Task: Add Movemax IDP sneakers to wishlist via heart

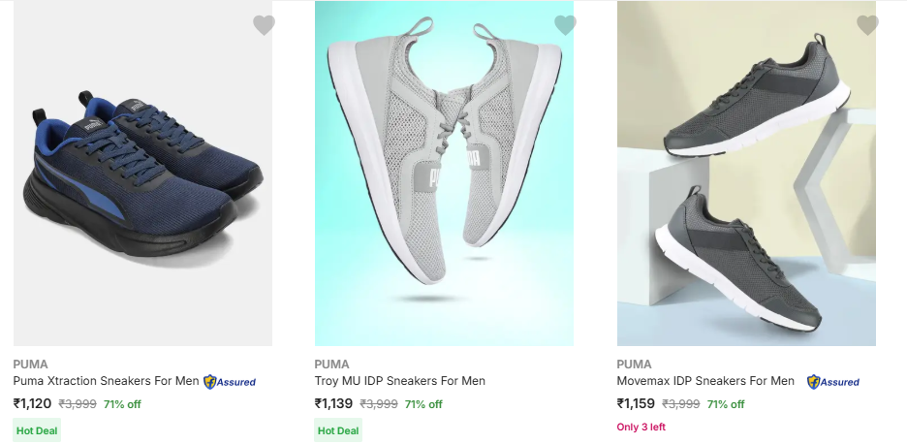Action: [867, 26]
